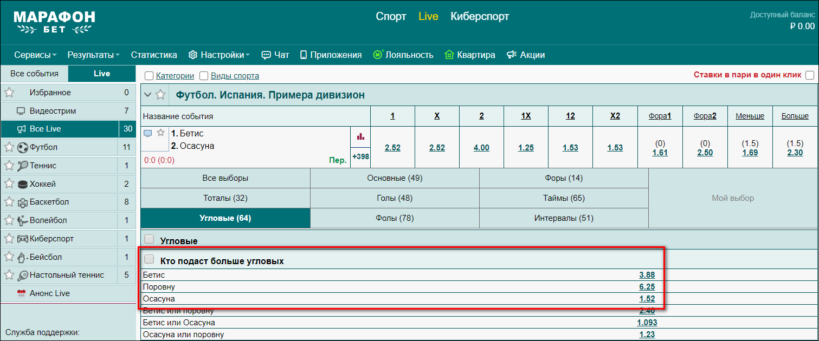Open Квартира house icon item
Viewport: 819px width, 341px height.
[x=469, y=55]
